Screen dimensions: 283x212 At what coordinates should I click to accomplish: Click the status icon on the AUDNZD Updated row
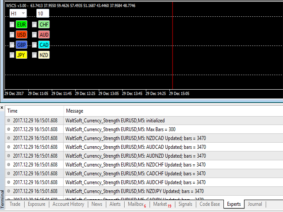(x=8, y=155)
